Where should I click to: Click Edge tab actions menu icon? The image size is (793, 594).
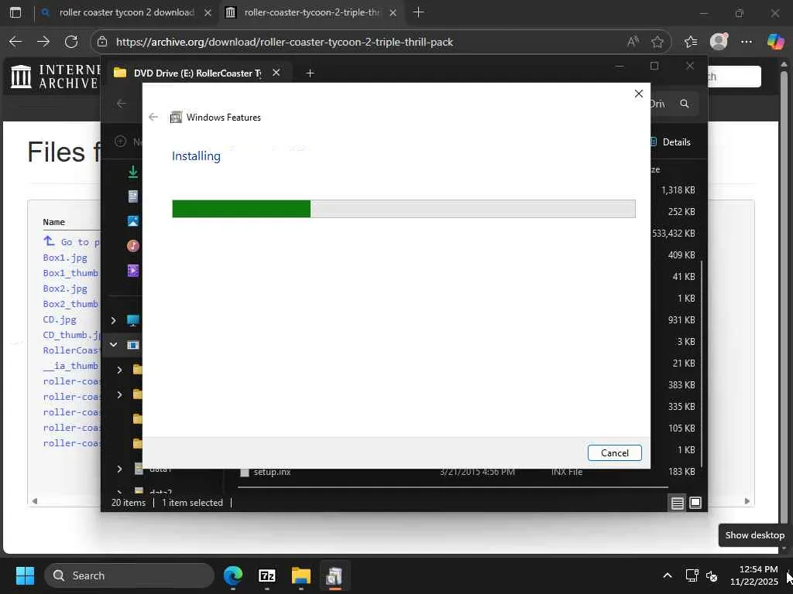coord(15,12)
